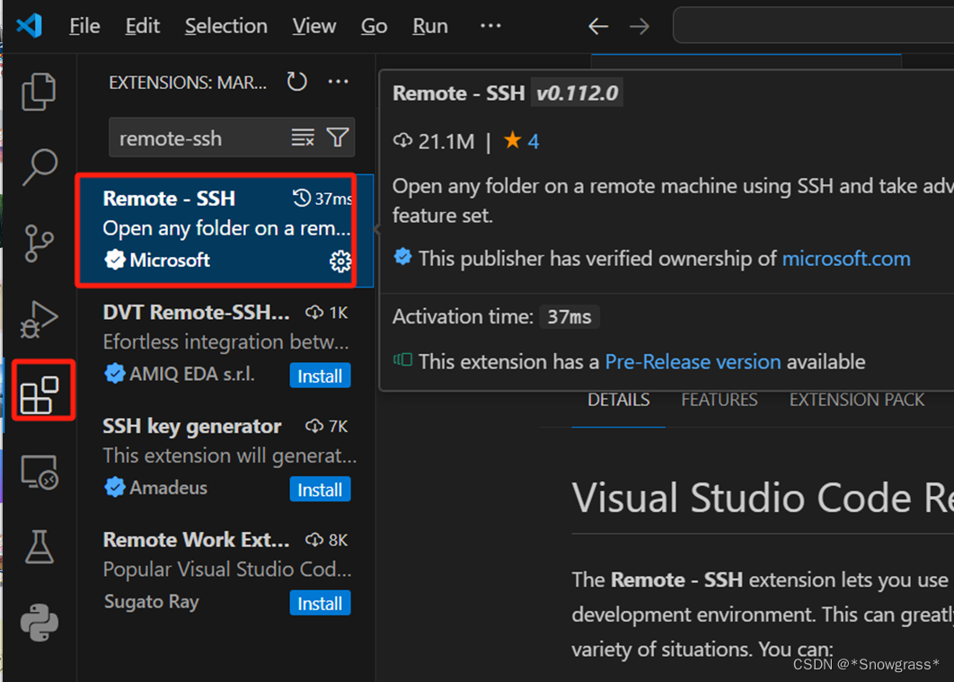This screenshot has width=954, height=682.
Task: Click the AMIQ EDA s.r.l. publisher name
Action: [x=192, y=374]
